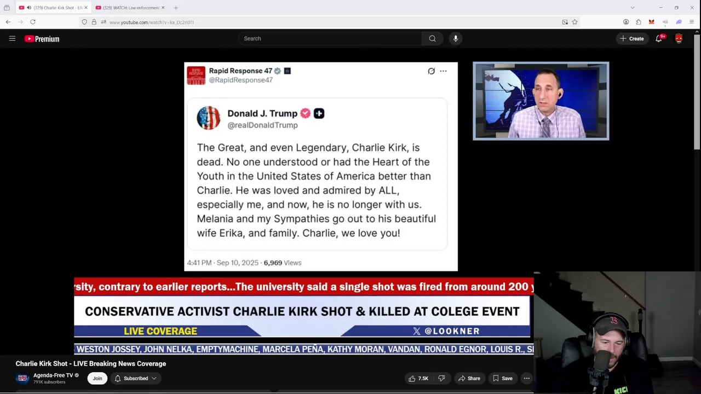
Task: Click the Create video button
Action: 631,38
